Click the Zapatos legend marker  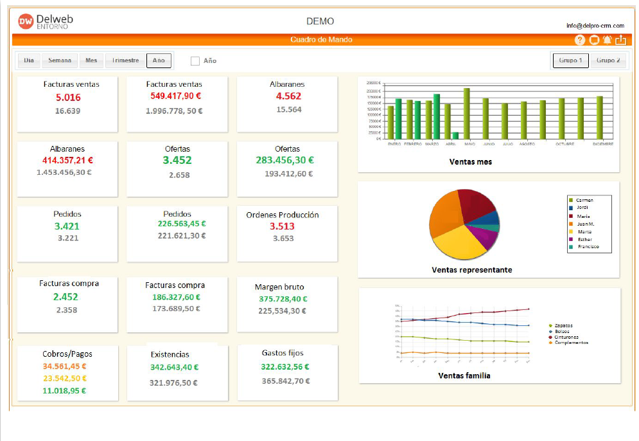click(x=550, y=326)
